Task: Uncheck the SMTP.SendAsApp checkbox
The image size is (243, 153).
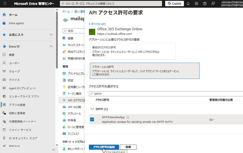Action: point(92,119)
